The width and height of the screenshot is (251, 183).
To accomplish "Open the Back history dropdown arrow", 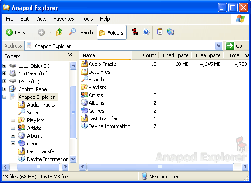I will pos(31,32).
